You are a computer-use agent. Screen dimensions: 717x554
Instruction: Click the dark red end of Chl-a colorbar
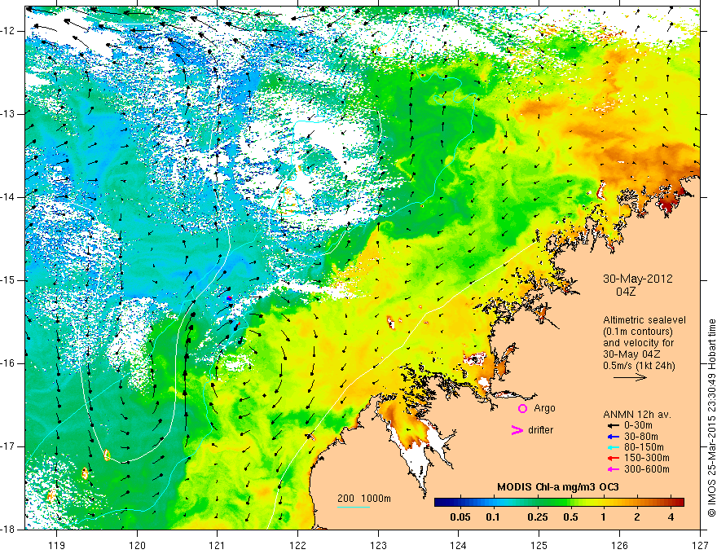680,503
